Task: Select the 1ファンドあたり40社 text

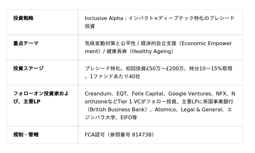Action: pyautogui.click(x=115, y=77)
